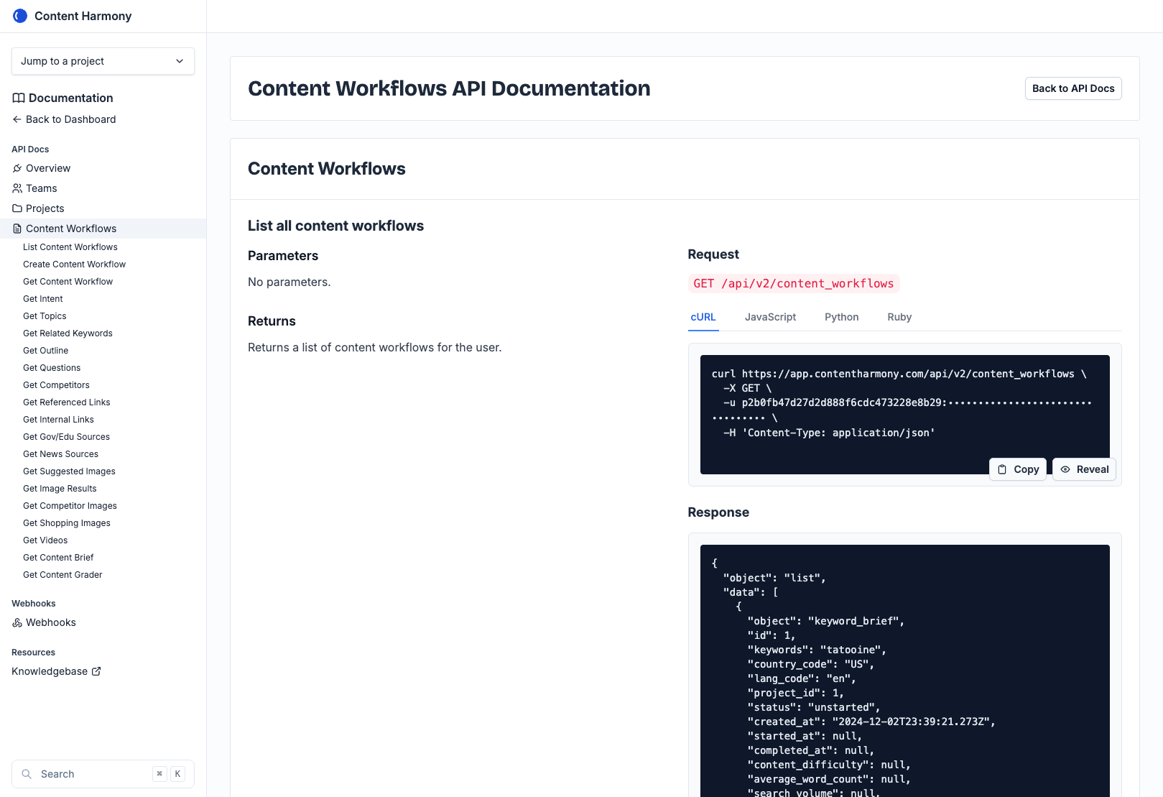
Task: Click the Knowledgebase external link icon
Action: 96,671
